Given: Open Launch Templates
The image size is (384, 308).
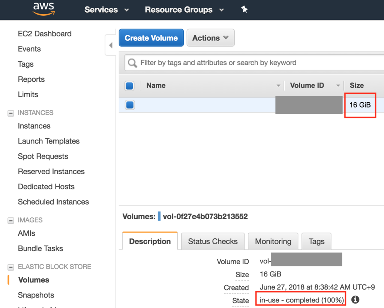Looking at the screenshot, I should 49,141.
